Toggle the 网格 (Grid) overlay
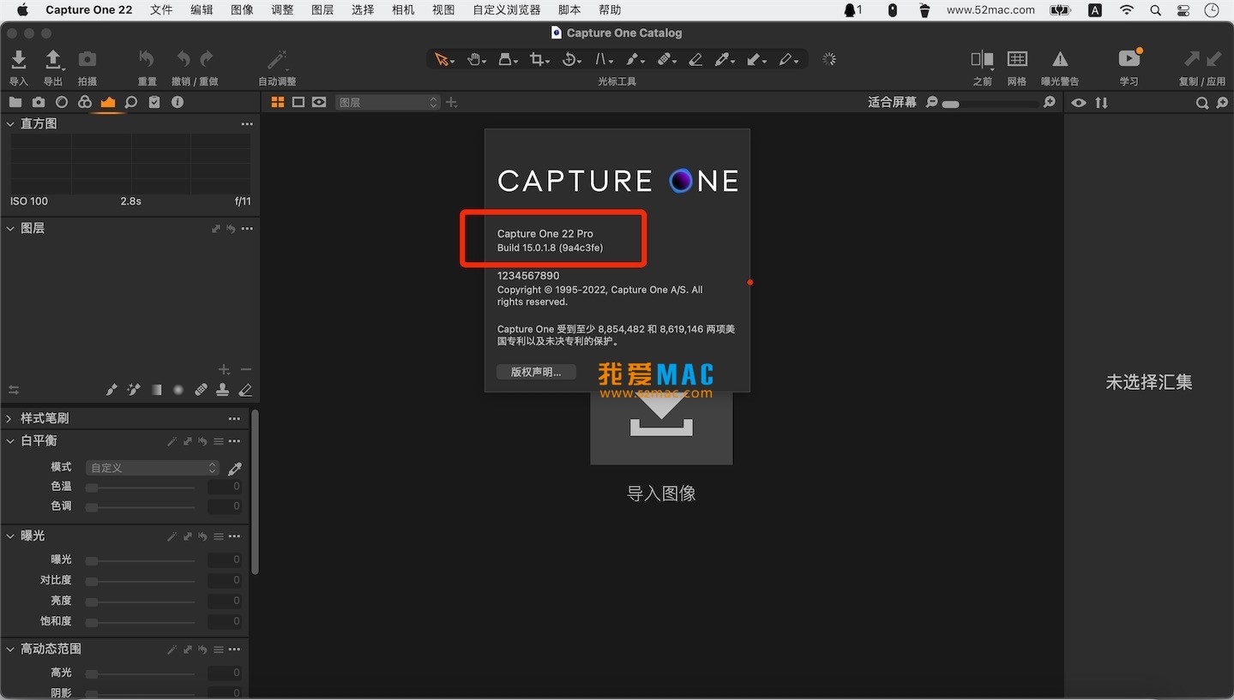The height and width of the screenshot is (700, 1234). point(1017,59)
